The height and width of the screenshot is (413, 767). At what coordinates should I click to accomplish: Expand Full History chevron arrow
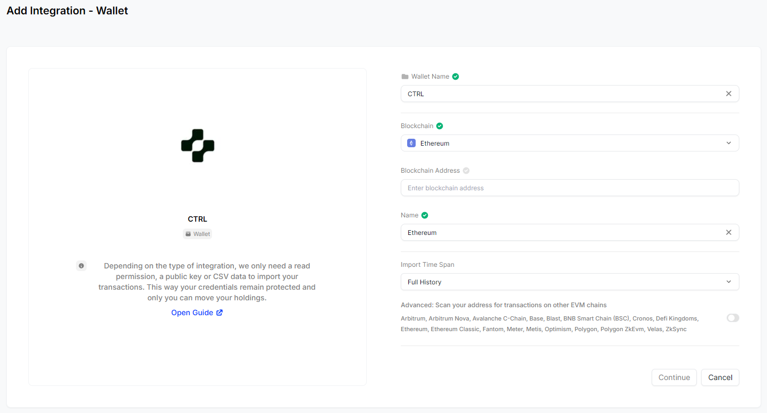(729, 282)
